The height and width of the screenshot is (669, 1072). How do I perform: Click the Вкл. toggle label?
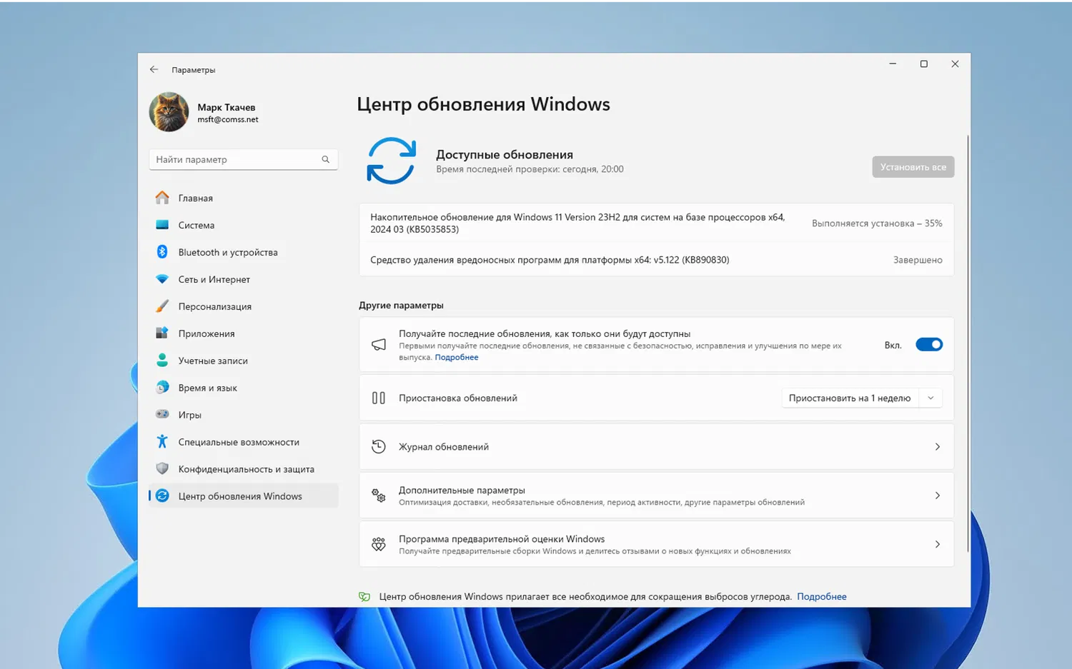coord(893,345)
